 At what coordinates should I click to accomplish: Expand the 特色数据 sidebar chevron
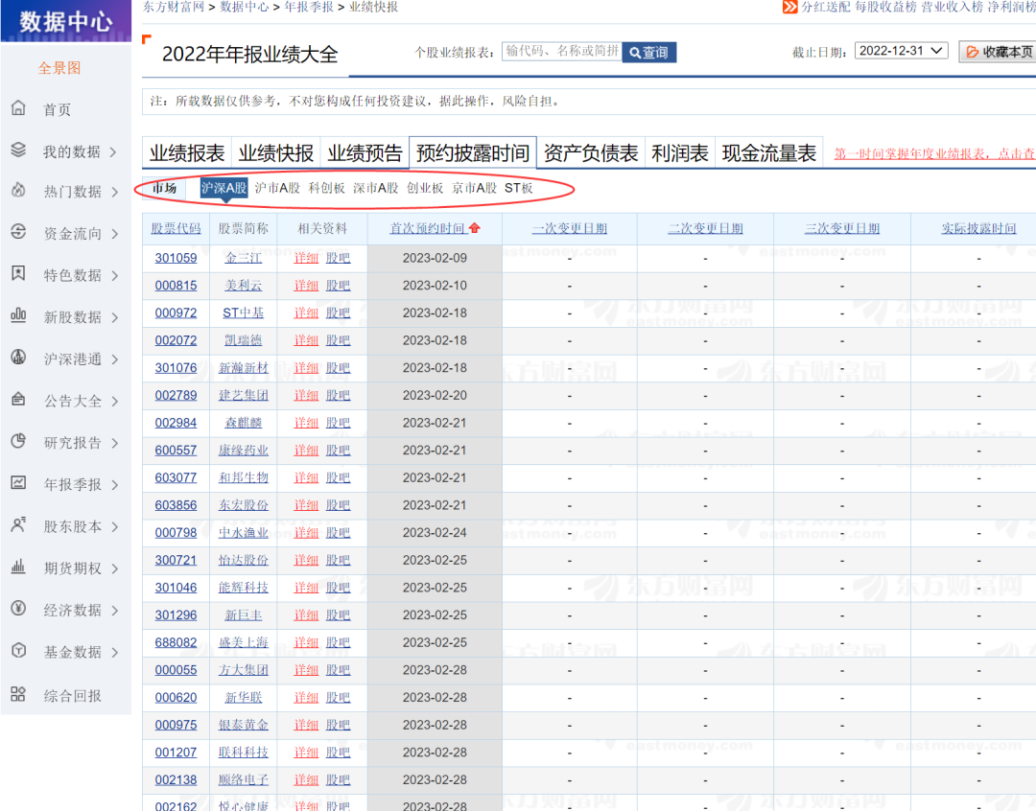pos(115,275)
